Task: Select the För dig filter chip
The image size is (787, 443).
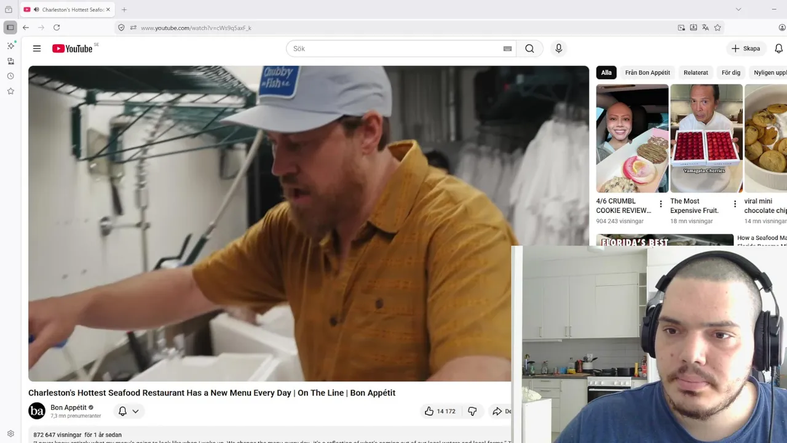Action: tap(731, 73)
